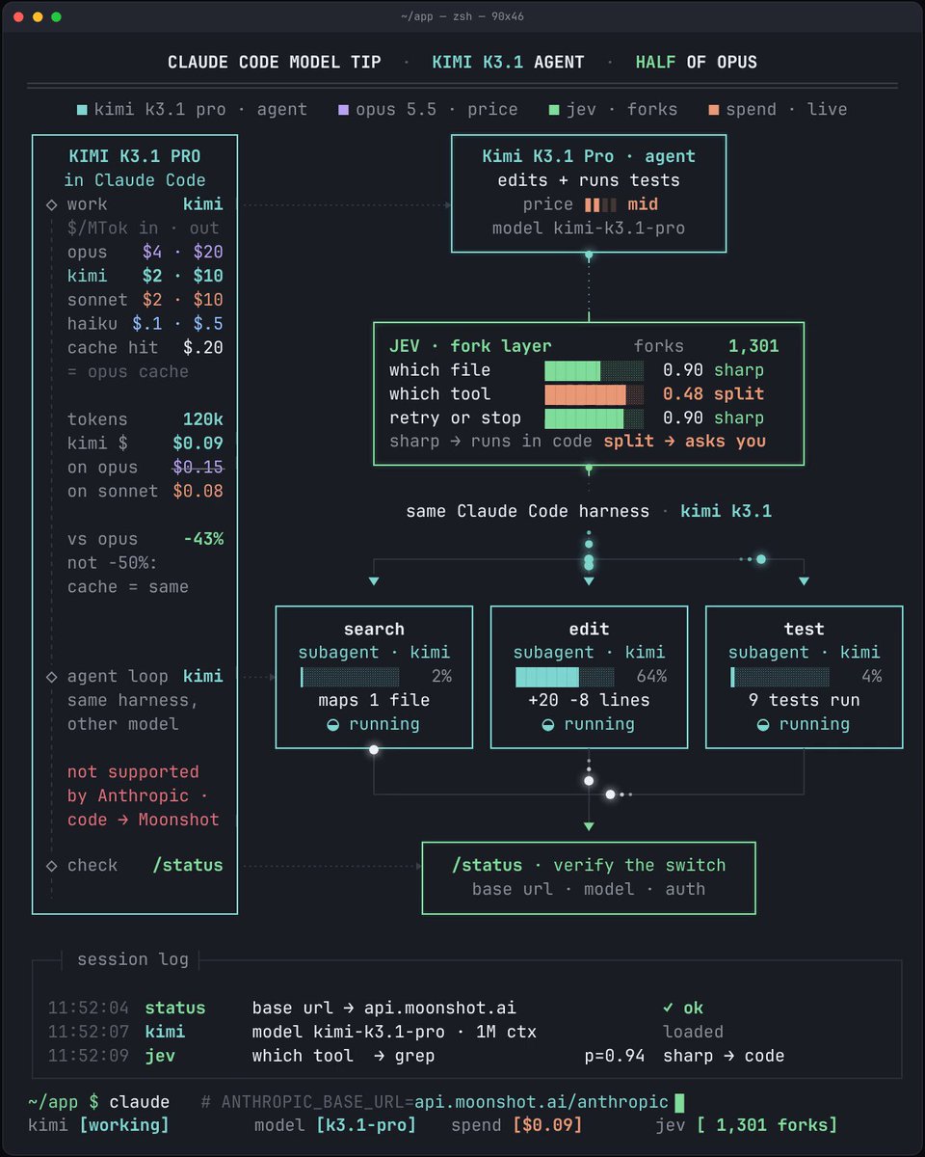The image size is (925, 1157).
Task: Click the '1,301' forks count in JEV box
Action: point(753,346)
